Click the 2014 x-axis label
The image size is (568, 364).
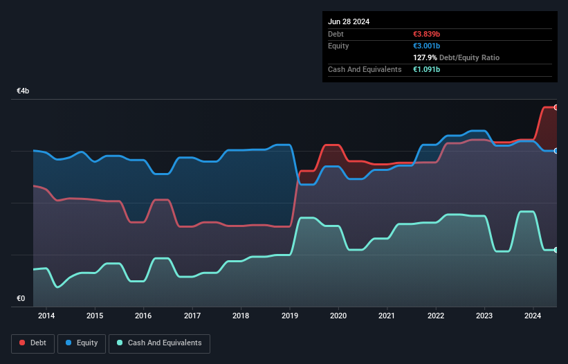[x=46, y=316]
